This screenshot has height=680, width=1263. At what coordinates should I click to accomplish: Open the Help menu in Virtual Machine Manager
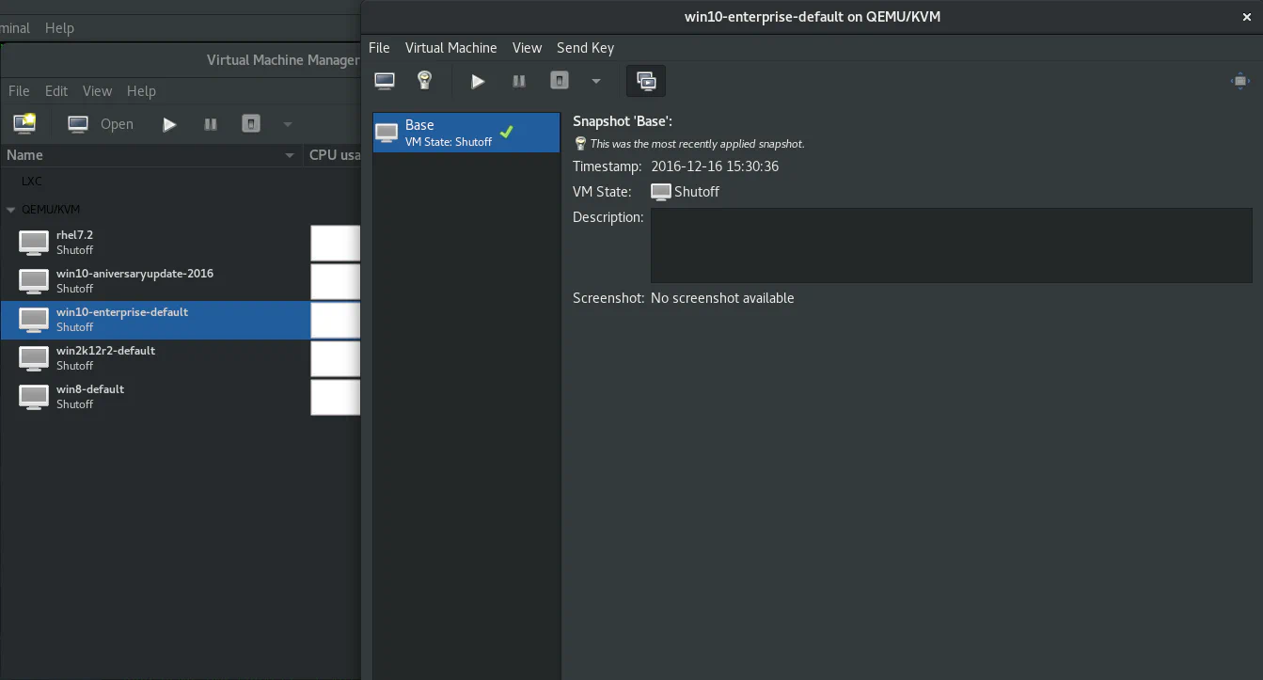coord(141,91)
